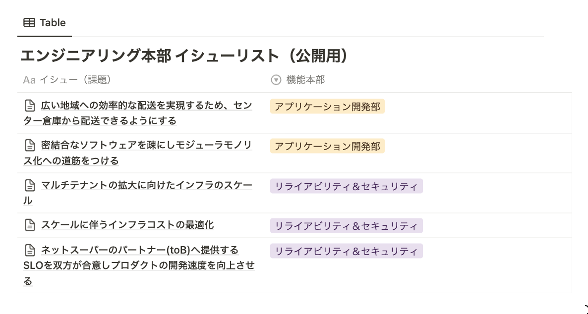Open issue ネットスーパーのパートナー(toB)へ提供する

tap(139, 250)
